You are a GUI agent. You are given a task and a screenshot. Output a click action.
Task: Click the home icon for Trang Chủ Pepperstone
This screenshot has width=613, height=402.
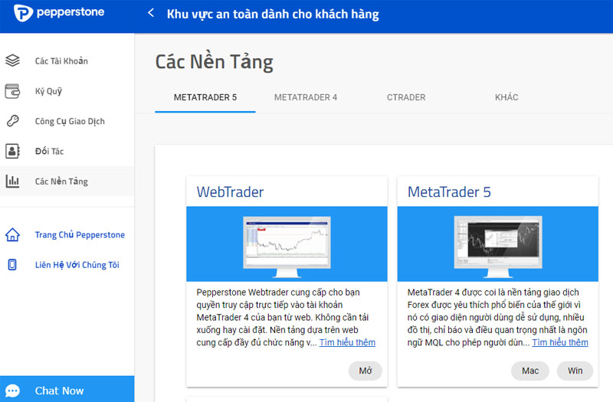tap(12, 235)
